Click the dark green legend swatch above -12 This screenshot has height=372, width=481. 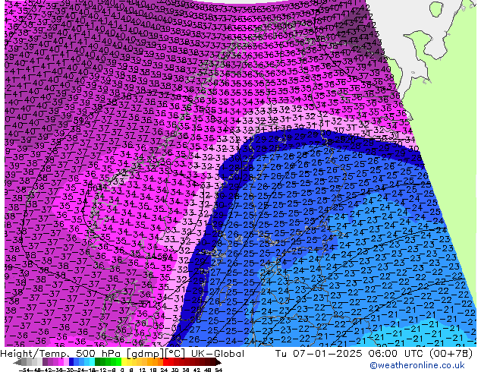click(x=98, y=362)
